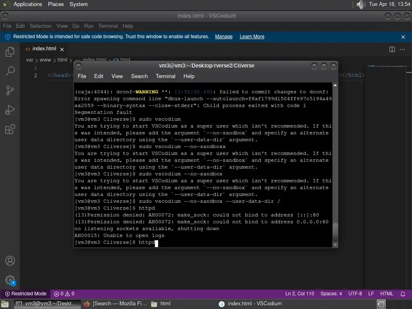Open the Accounts menu icon
412x309 pixels.
point(10,261)
